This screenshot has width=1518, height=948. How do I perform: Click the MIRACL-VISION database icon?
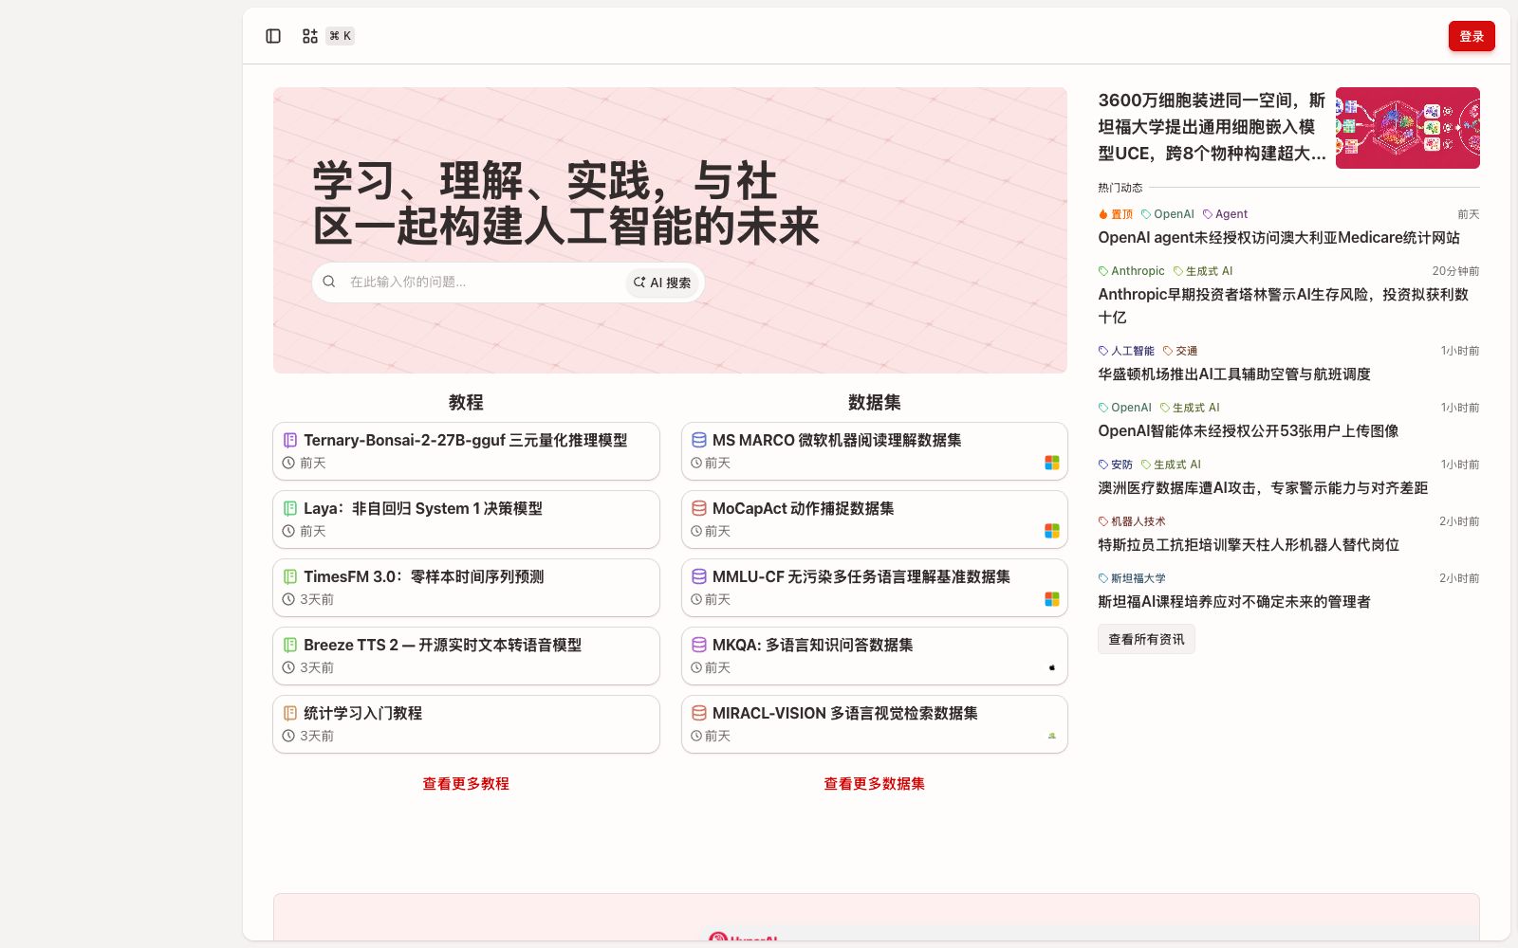click(x=699, y=713)
